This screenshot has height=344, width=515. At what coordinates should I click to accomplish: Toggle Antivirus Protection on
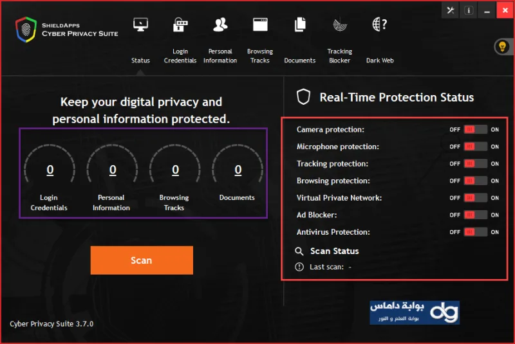[x=475, y=232]
